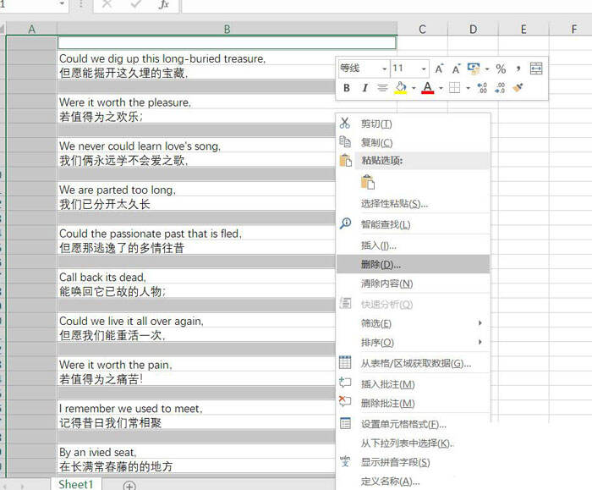Open accounting format dropdown arrow
Image resolution: width=592 pixels, height=490 pixels.
487,69
